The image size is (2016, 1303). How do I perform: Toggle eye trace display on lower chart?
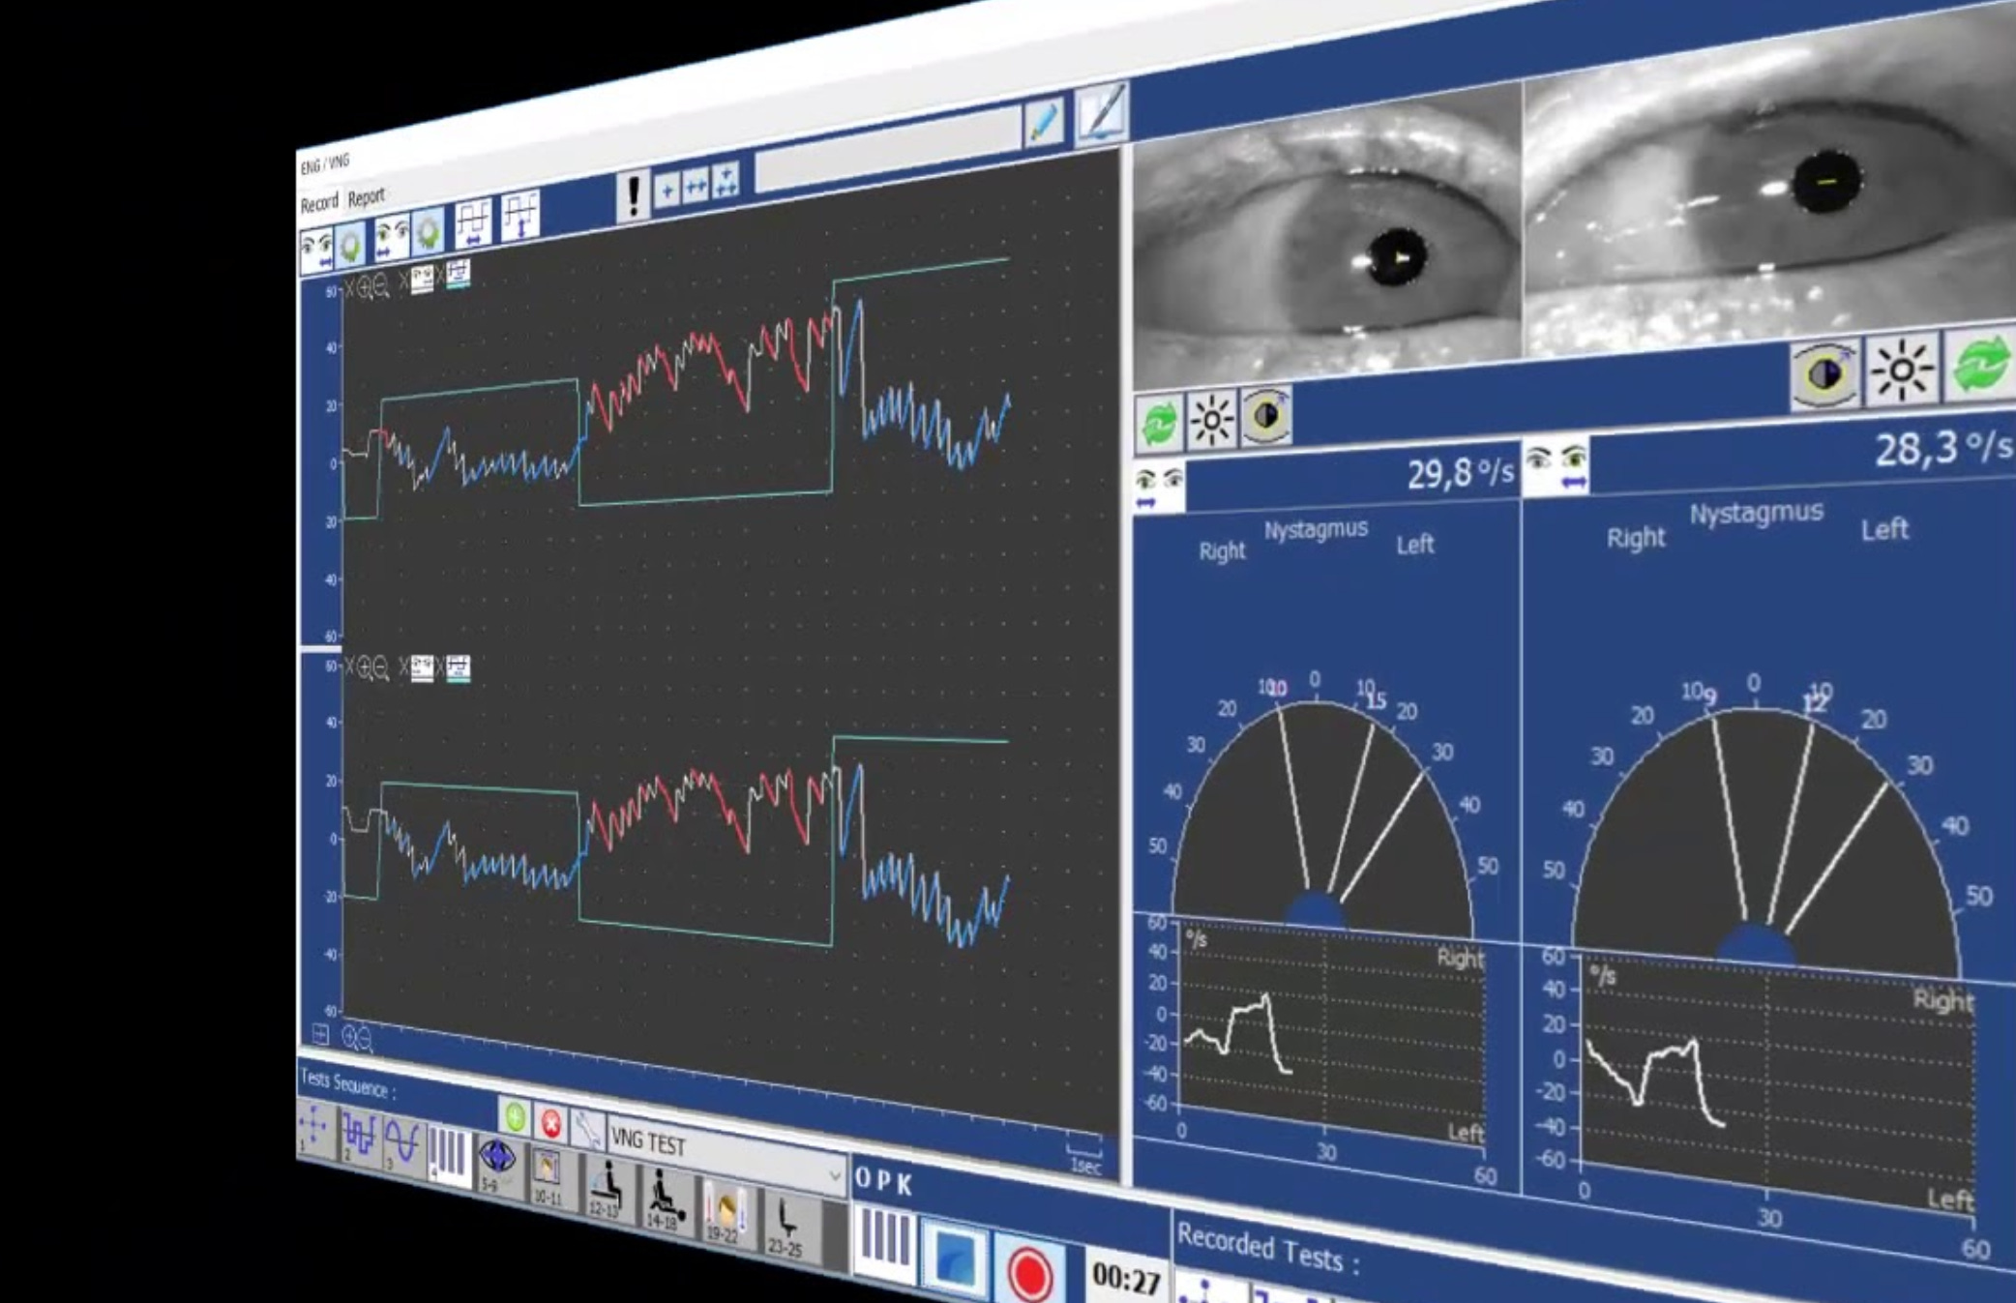(x=422, y=667)
